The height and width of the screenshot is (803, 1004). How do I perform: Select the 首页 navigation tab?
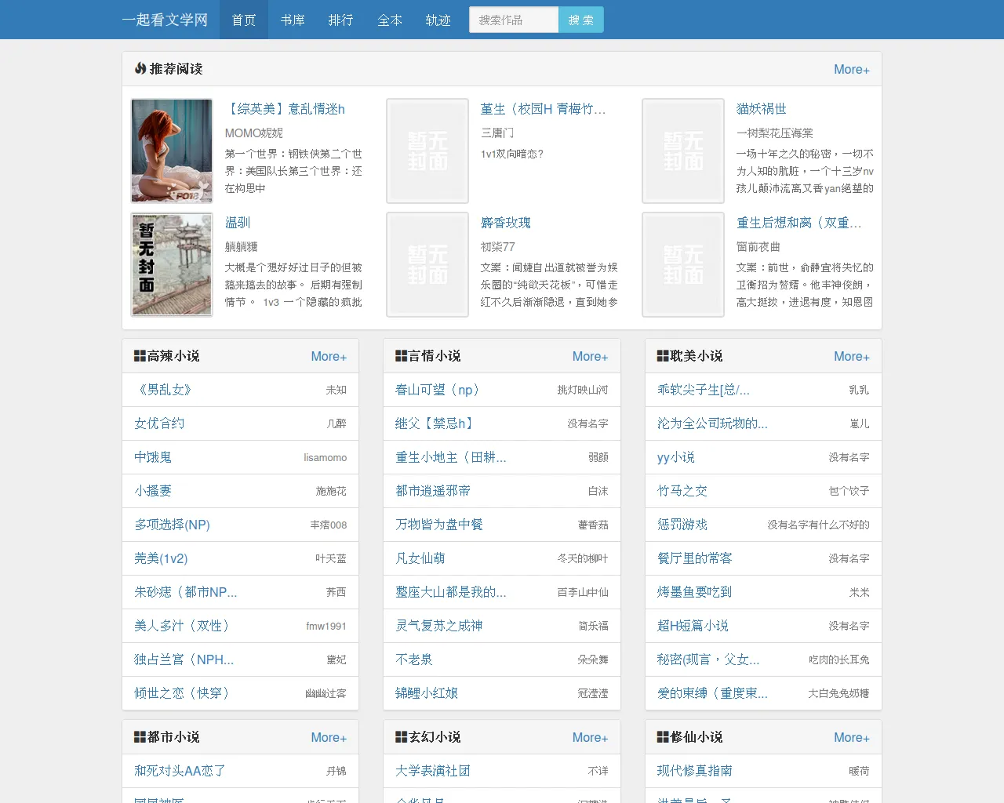pos(243,20)
